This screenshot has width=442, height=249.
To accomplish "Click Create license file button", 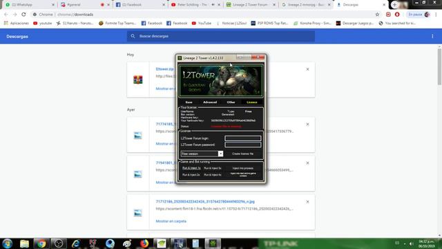I will (242, 154).
